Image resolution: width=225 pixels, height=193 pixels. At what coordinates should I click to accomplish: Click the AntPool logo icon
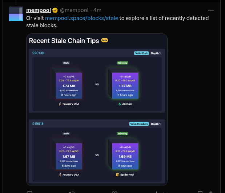pos(120,104)
